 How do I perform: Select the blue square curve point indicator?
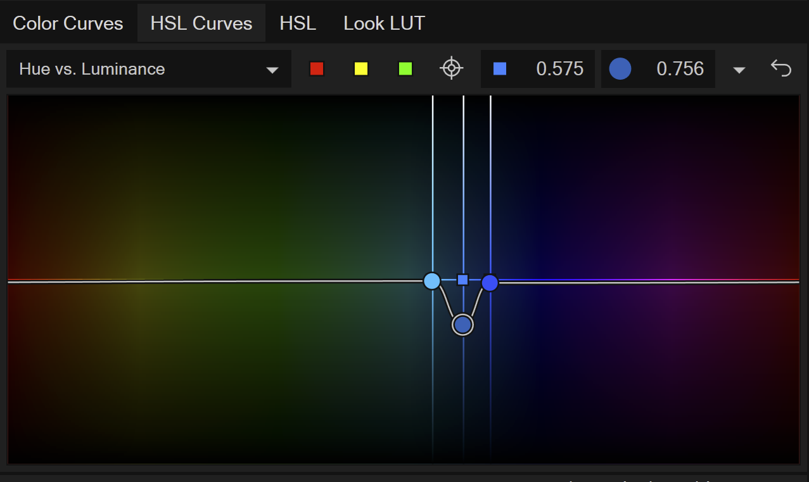tap(499, 68)
